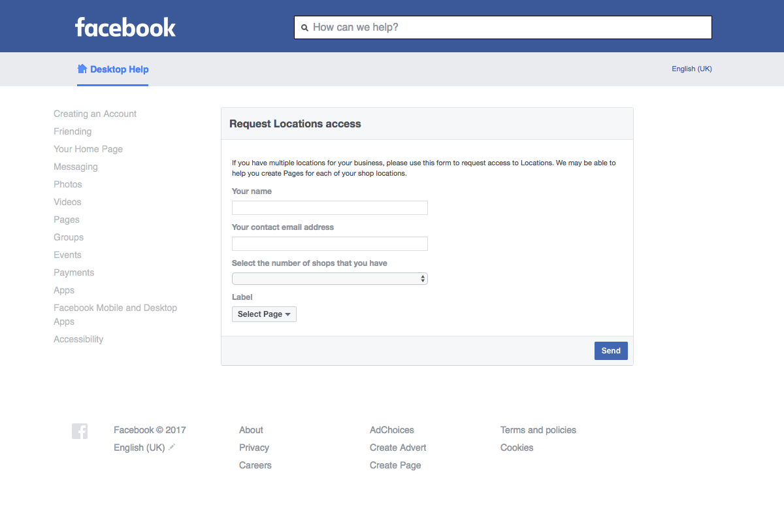This screenshot has width=784, height=522.
Task: Click the 'Your name' text field
Action: pos(330,208)
